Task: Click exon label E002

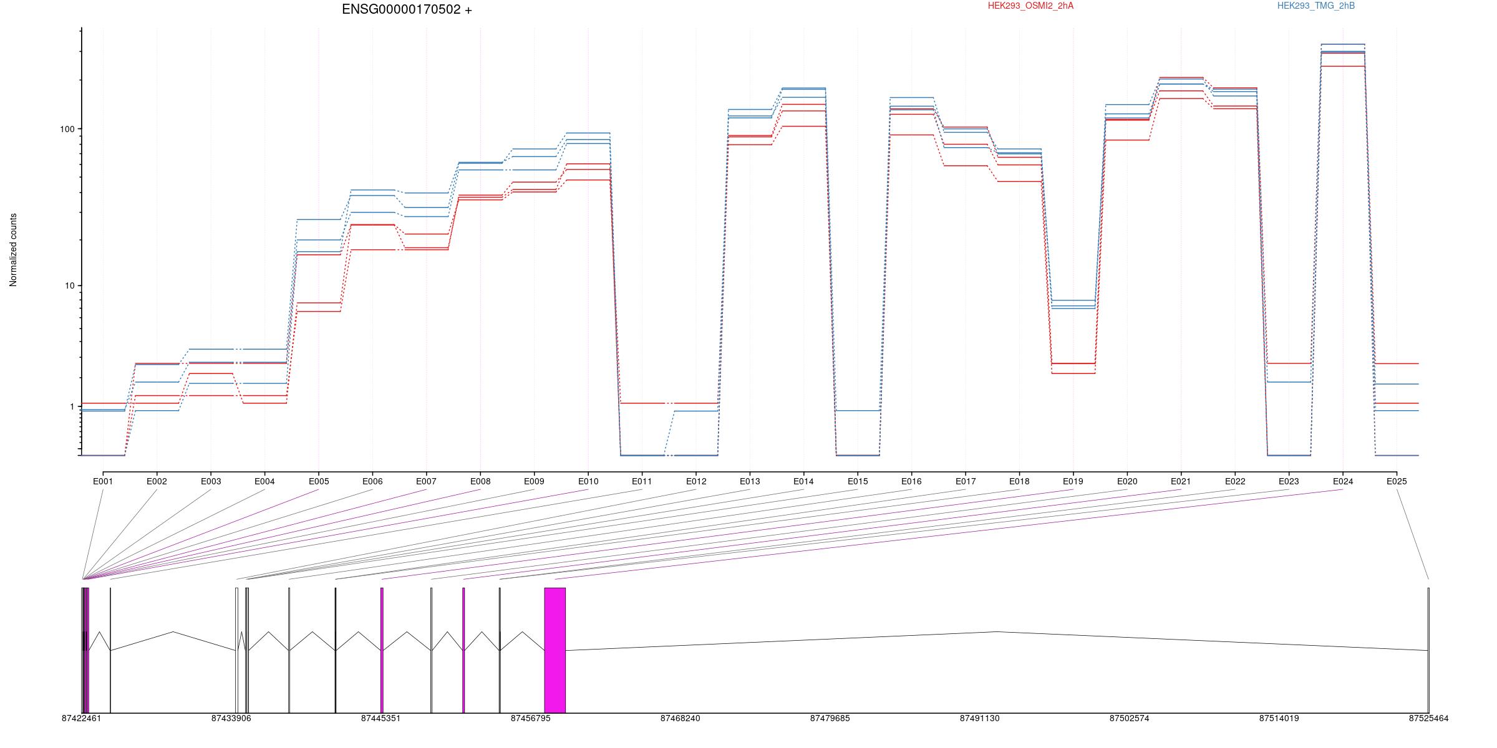Action: 157,481
